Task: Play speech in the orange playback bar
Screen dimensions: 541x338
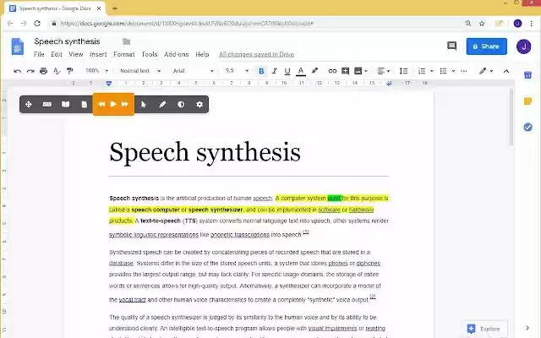Action: point(113,104)
